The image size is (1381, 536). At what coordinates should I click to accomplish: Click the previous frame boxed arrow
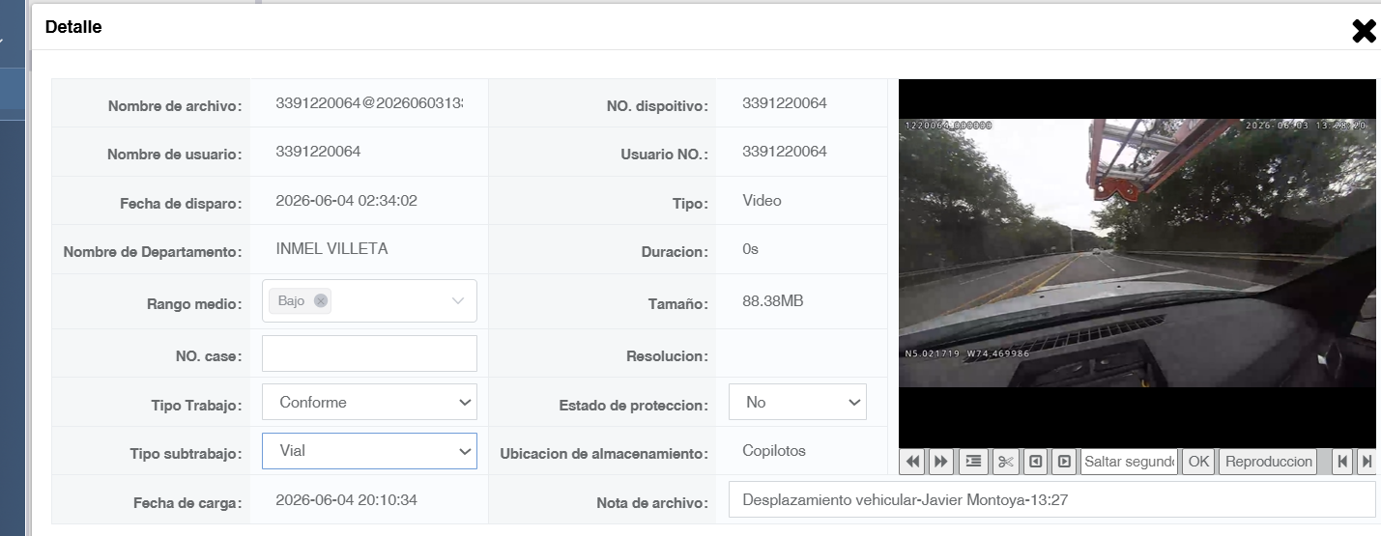1035,462
